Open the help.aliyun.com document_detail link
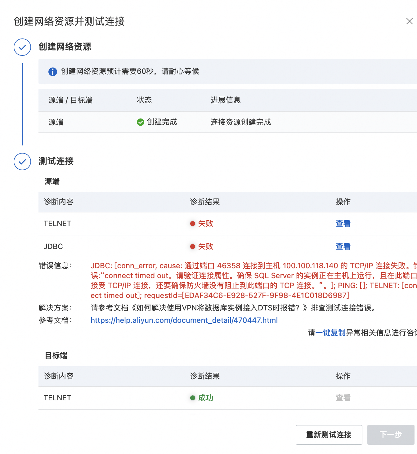This screenshot has width=417, height=454. tap(184, 320)
